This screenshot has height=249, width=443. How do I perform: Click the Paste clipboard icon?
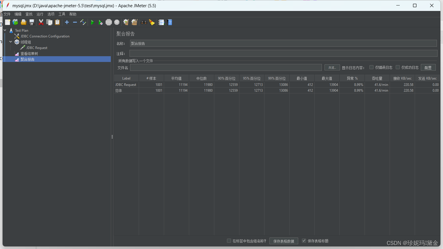(x=57, y=22)
